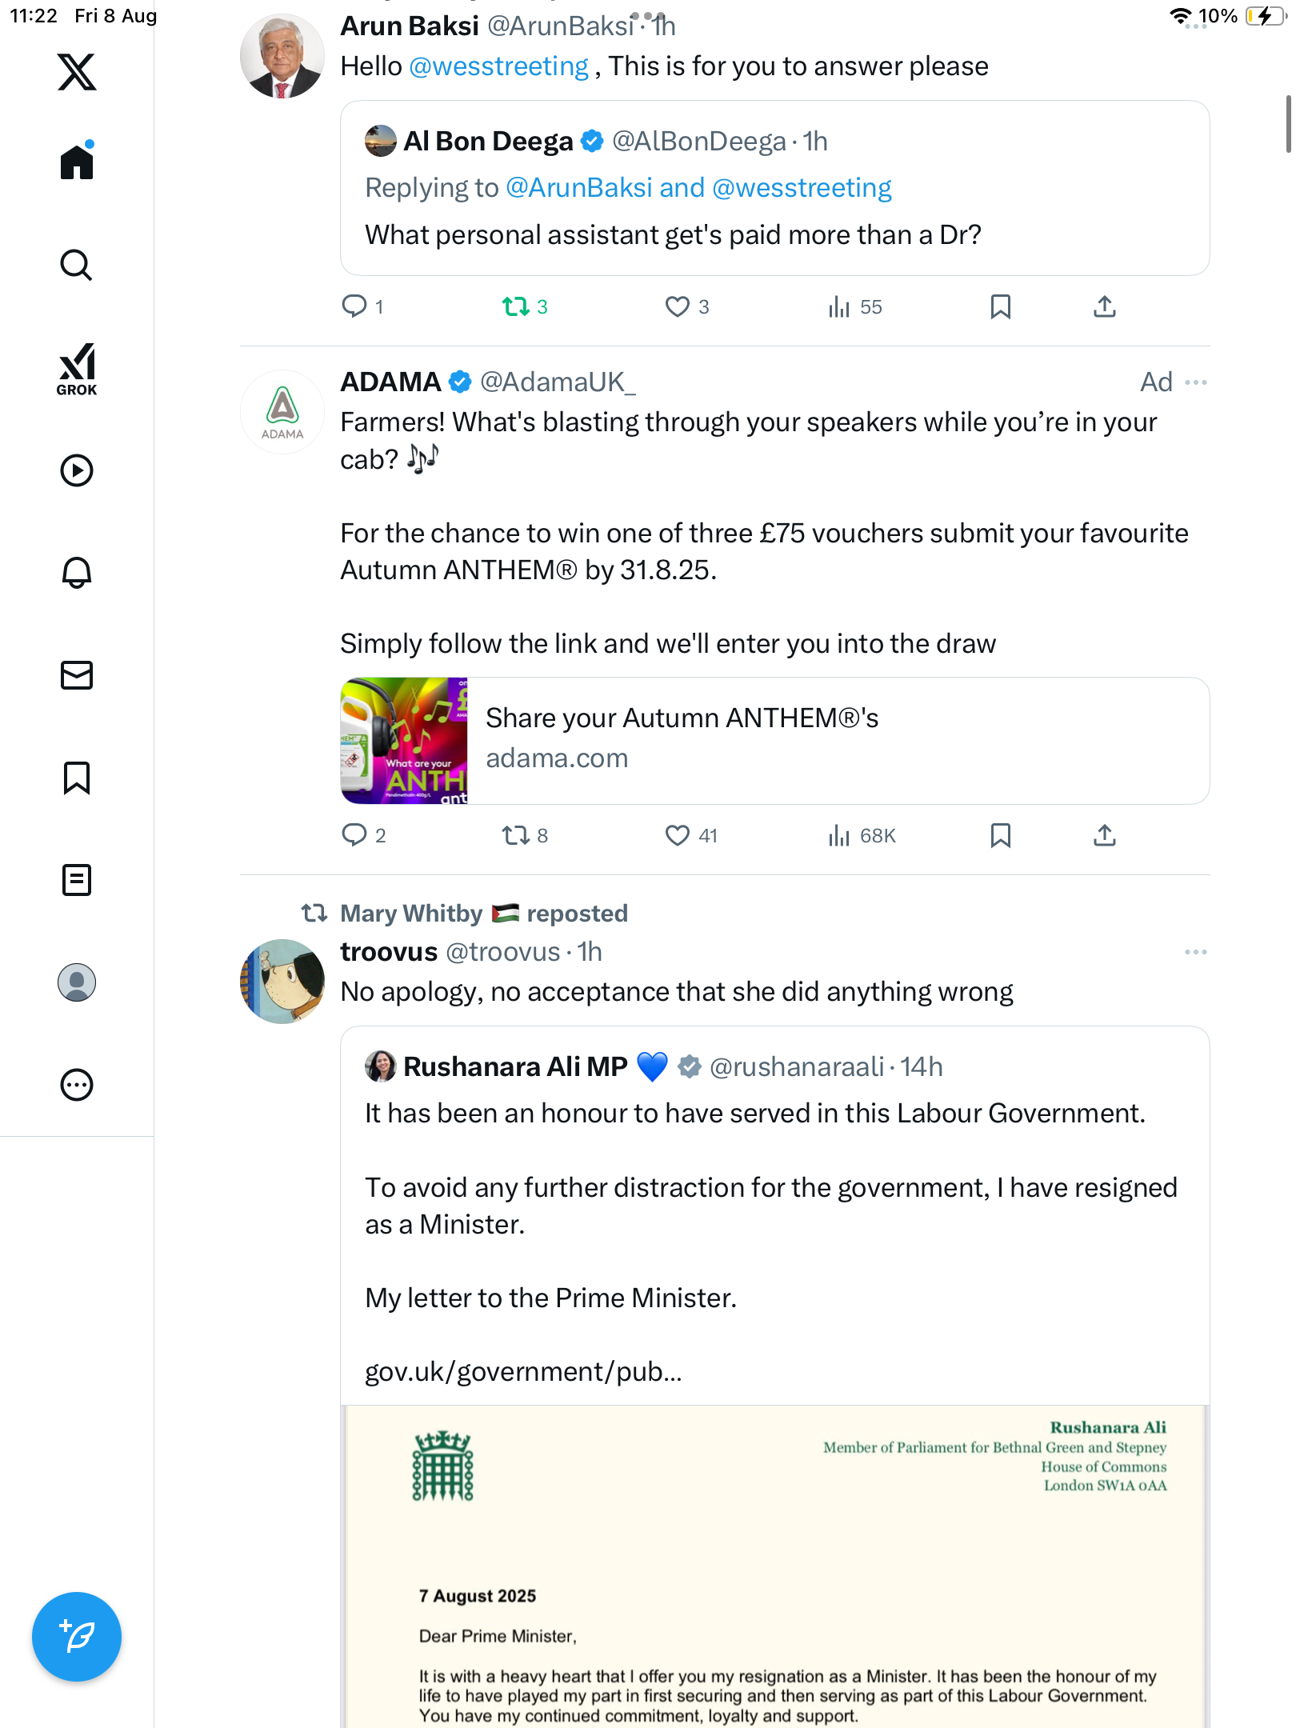
Task: Expand the sidebar More menu
Action: click(x=77, y=1085)
